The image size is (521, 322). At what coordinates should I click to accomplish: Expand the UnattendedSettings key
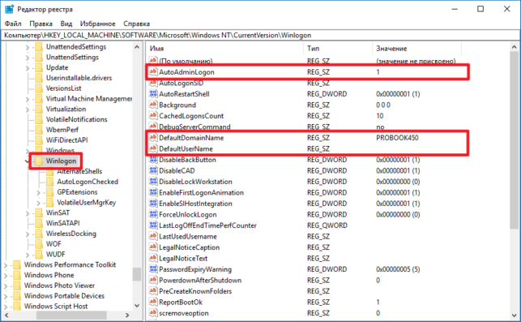(28, 47)
